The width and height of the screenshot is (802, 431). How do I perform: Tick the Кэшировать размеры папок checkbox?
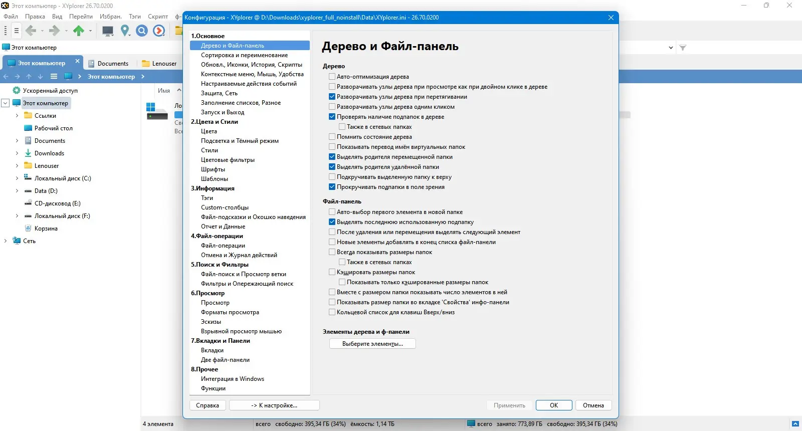[332, 272]
